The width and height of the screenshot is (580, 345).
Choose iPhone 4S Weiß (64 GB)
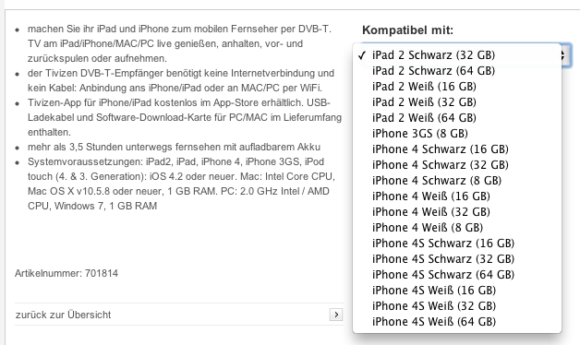(x=457, y=322)
